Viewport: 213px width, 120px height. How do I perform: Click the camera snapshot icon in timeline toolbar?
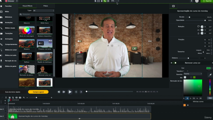(x=20, y=98)
